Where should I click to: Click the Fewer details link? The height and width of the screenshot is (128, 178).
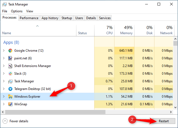(x=19, y=121)
